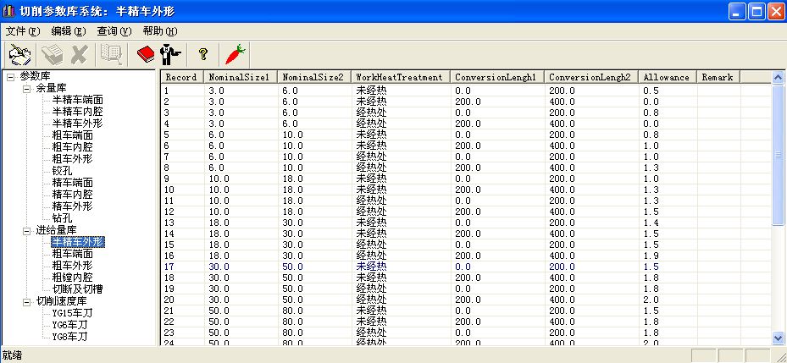Collapse the 参数库 root tree node
The height and width of the screenshot is (363, 787).
coord(10,76)
